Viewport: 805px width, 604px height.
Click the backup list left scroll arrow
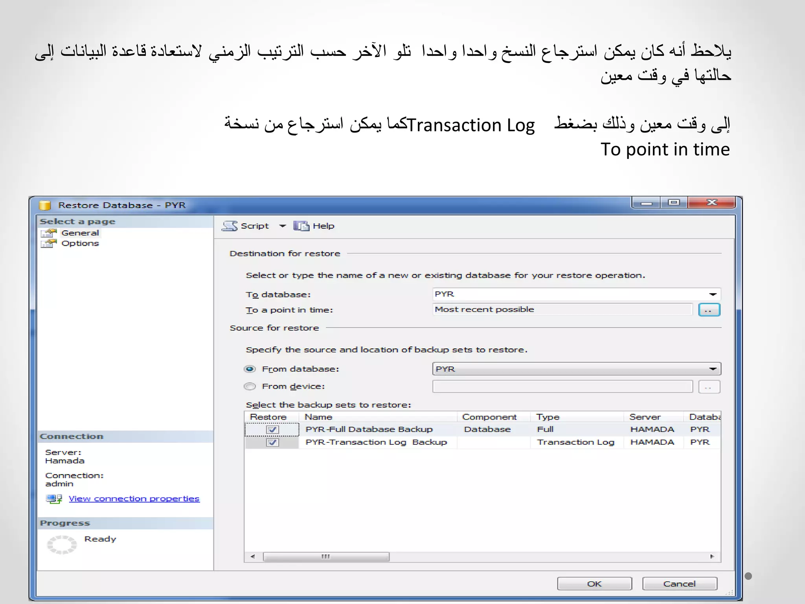[253, 557]
